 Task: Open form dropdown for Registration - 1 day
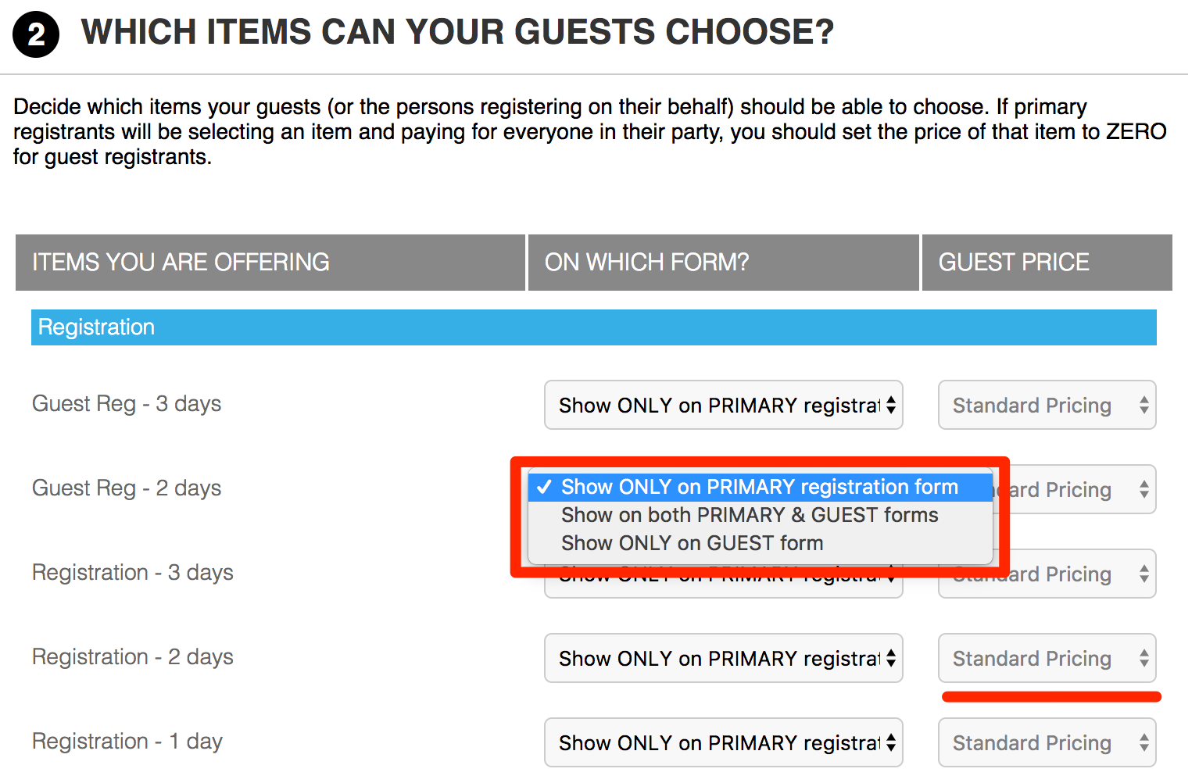[724, 742]
